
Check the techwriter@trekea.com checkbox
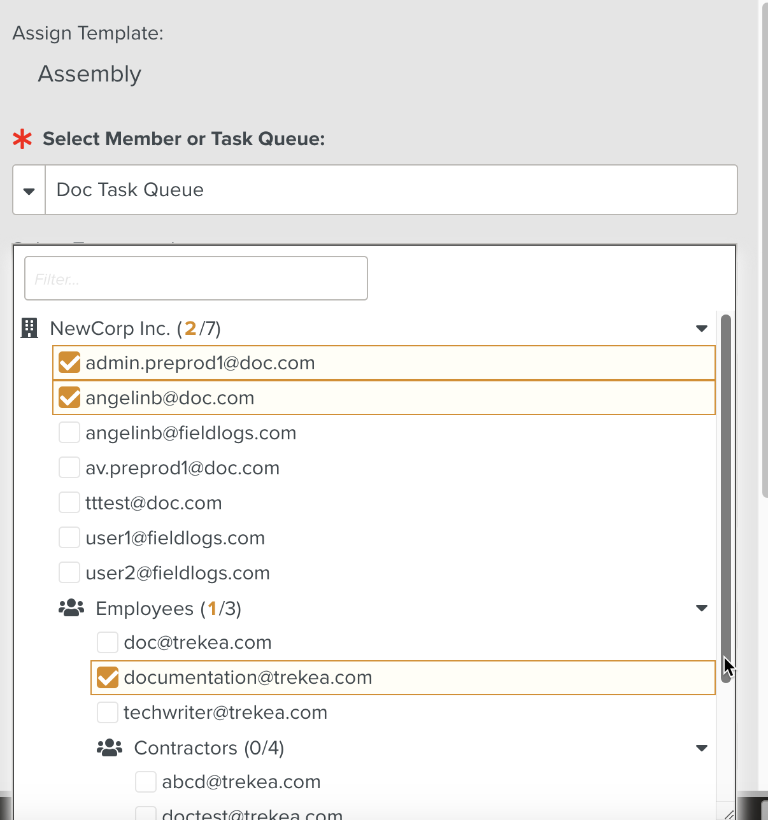[108, 712]
